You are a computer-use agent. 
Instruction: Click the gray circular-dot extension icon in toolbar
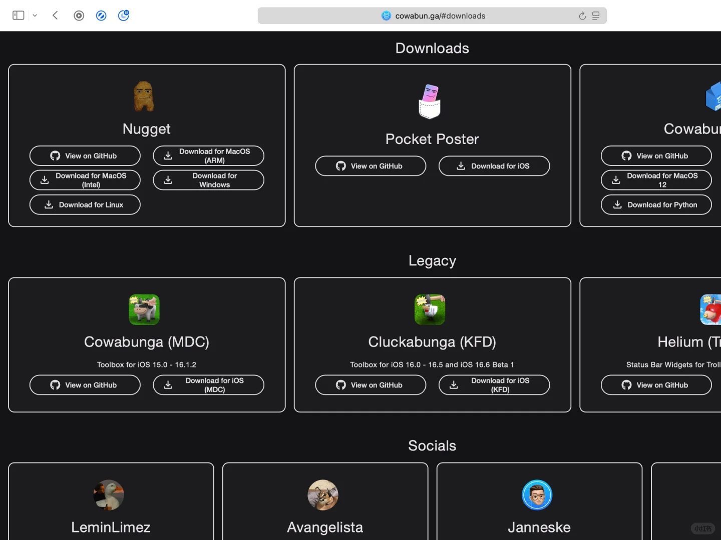click(79, 15)
